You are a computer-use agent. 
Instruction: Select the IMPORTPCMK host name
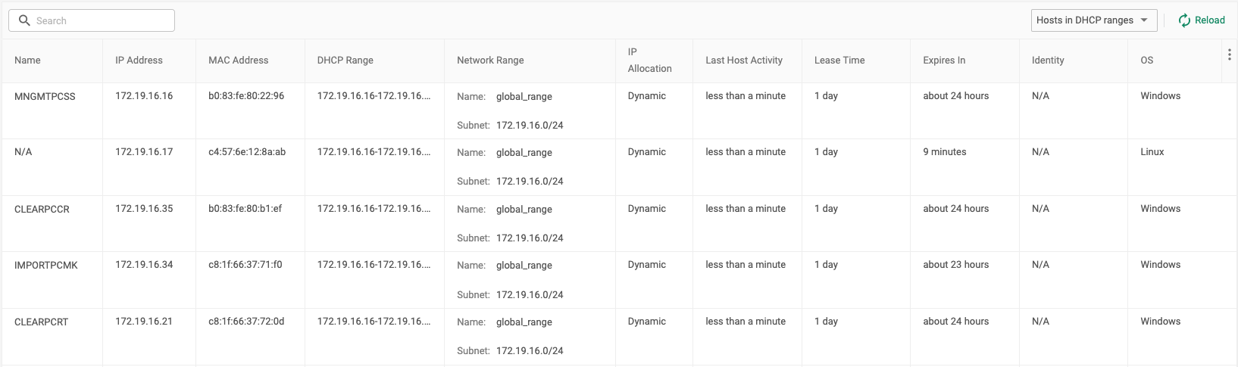(x=46, y=266)
